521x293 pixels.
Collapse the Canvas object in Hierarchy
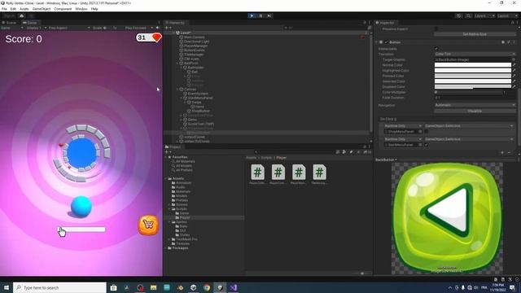click(177, 90)
